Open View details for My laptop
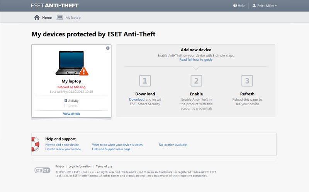Image resolution: width=309 pixels, height=192 pixels. point(71,114)
